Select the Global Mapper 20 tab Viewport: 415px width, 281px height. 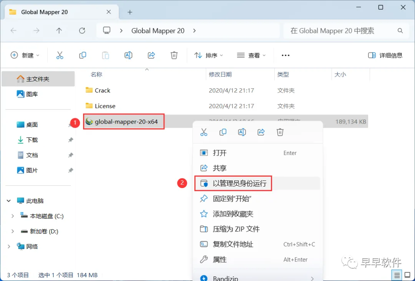(x=61, y=12)
